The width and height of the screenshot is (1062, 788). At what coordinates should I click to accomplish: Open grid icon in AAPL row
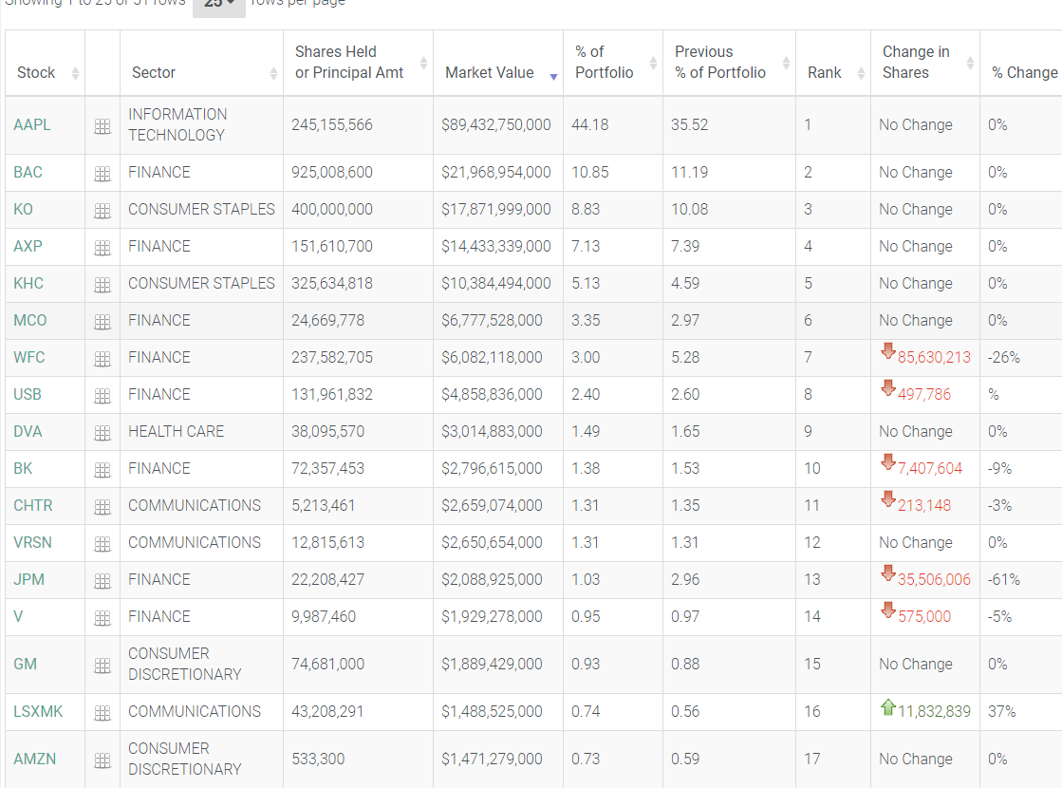[x=102, y=126]
